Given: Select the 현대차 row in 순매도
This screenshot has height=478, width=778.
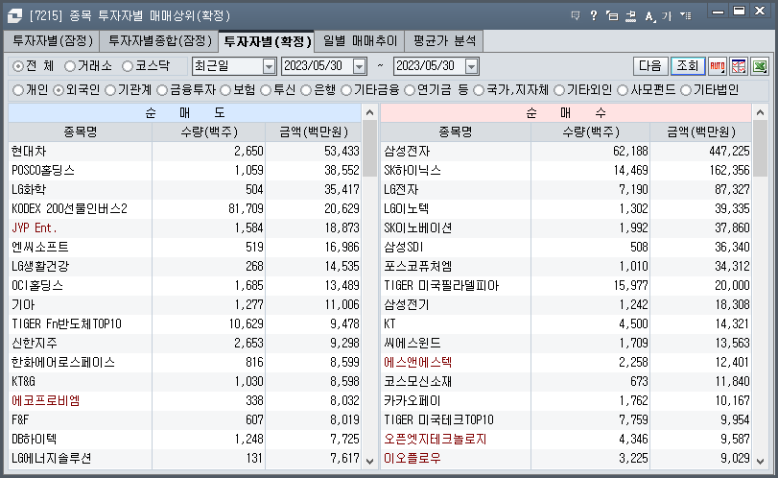Looking at the screenshot, I should pos(184,151).
